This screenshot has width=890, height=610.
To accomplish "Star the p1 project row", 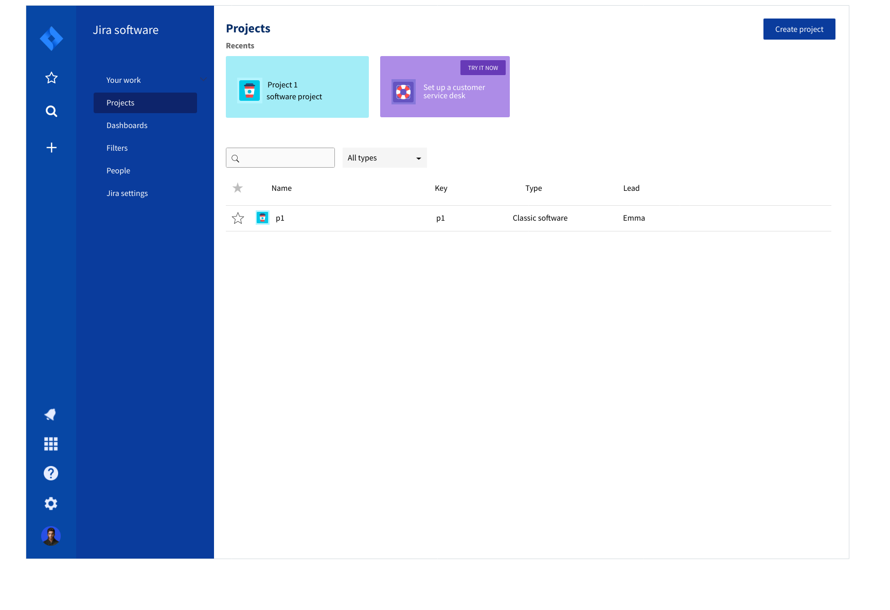I will (x=238, y=218).
